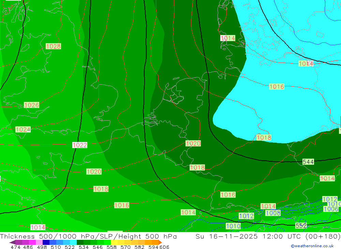This screenshot has width=341, height=249.
Task: Select the 544 height contour label
Action: pyautogui.click(x=308, y=162)
